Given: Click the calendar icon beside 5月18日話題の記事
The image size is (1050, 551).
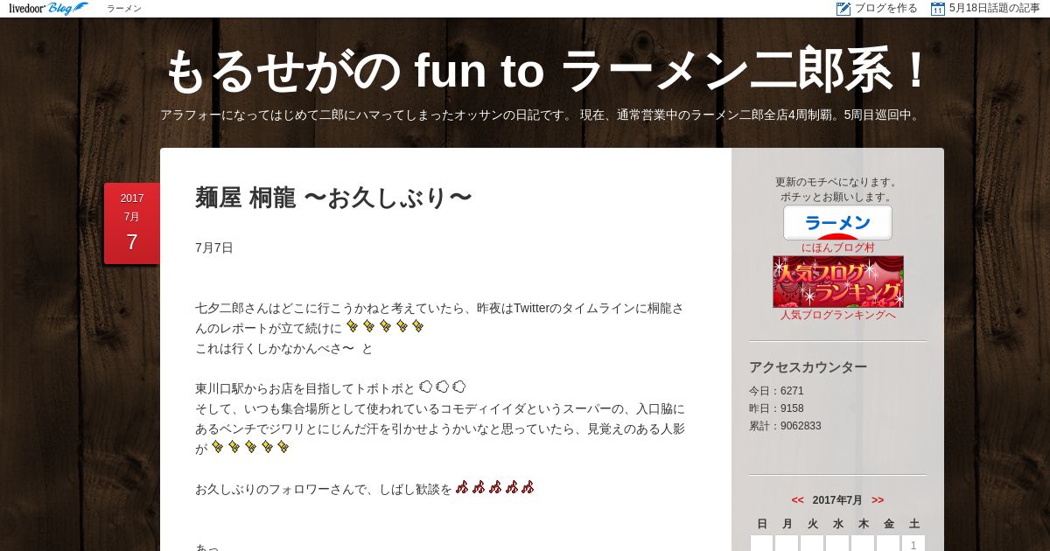Looking at the screenshot, I should click(x=938, y=9).
